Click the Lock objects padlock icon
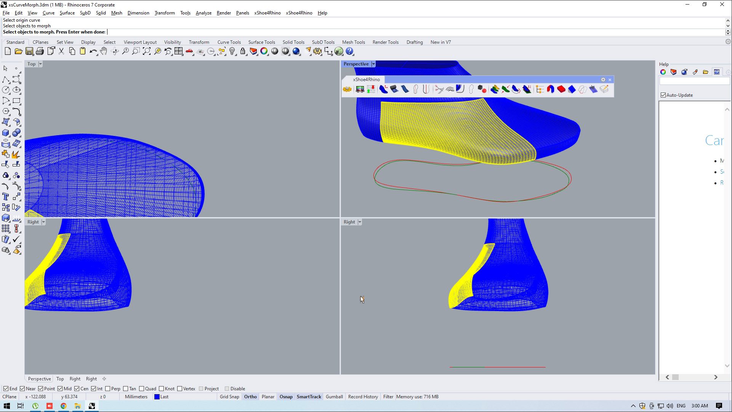This screenshot has height=412, width=732. [x=243, y=51]
